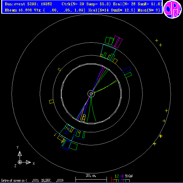Click the 'Centre of screen is' coordinates text
The width and height of the screenshot is (183, 183).
32,181
